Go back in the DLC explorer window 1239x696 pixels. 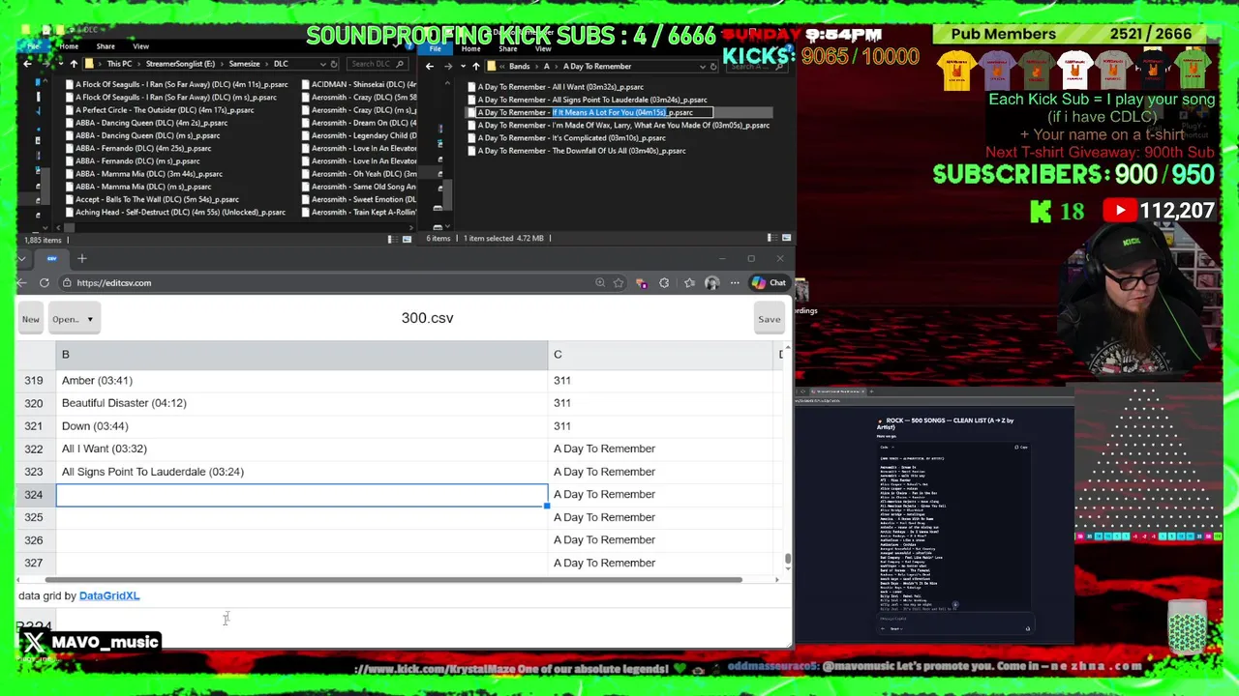[x=27, y=64]
